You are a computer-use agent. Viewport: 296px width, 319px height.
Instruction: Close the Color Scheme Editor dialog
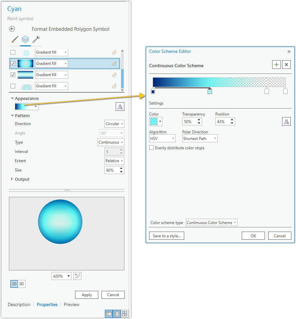pyautogui.click(x=289, y=52)
